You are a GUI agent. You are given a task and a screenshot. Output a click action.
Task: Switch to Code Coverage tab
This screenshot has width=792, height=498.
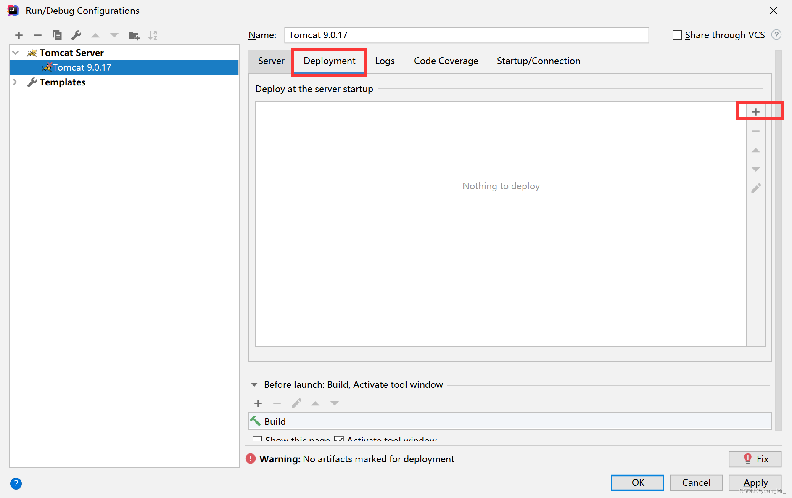446,61
